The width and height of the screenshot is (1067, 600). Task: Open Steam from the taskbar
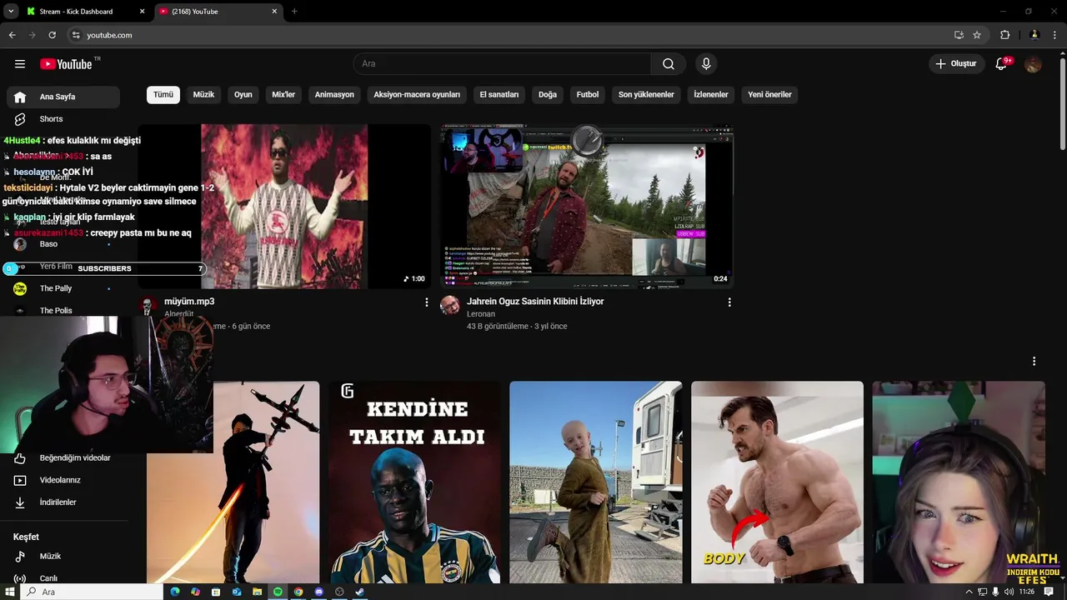pyautogui.click(x=359, y=592)
